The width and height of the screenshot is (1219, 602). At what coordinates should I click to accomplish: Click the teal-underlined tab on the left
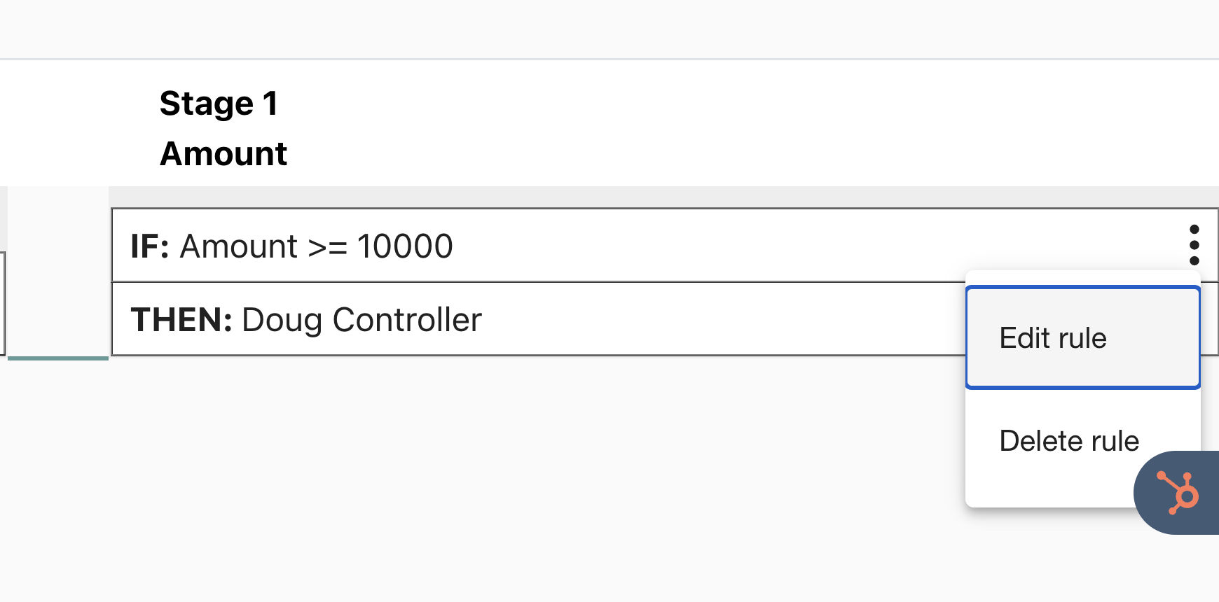click(x=58, y=273)
